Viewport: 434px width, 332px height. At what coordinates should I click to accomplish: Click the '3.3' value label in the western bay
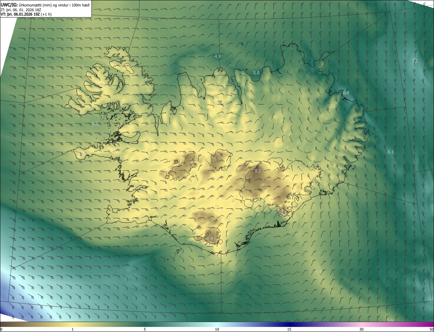point(95,124)
